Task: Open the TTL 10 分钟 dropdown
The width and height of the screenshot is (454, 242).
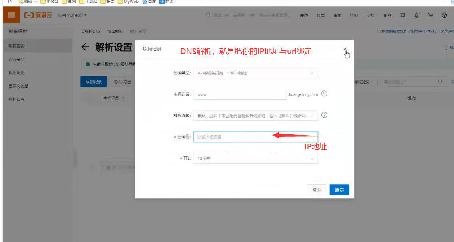Action: click(256, 158)
